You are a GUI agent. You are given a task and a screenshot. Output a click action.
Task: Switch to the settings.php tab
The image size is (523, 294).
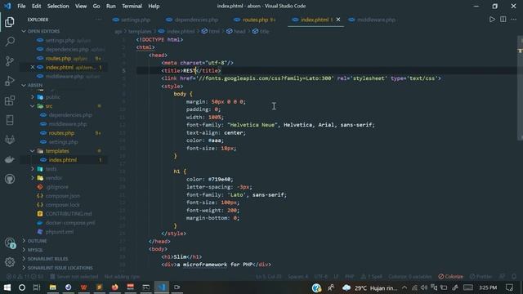[135, 20]
